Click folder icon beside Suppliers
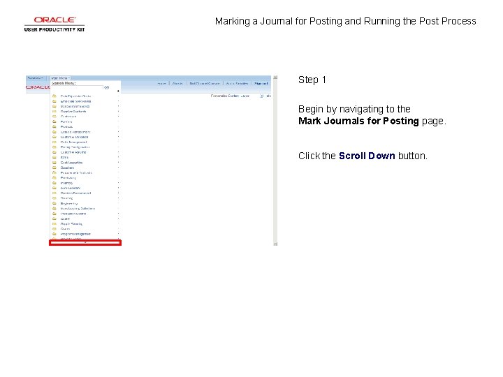503x377 pixels. pos(54,168)
